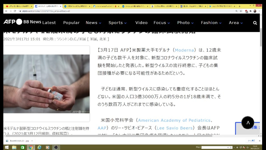Click the address bar URL field

coord(126,11)
